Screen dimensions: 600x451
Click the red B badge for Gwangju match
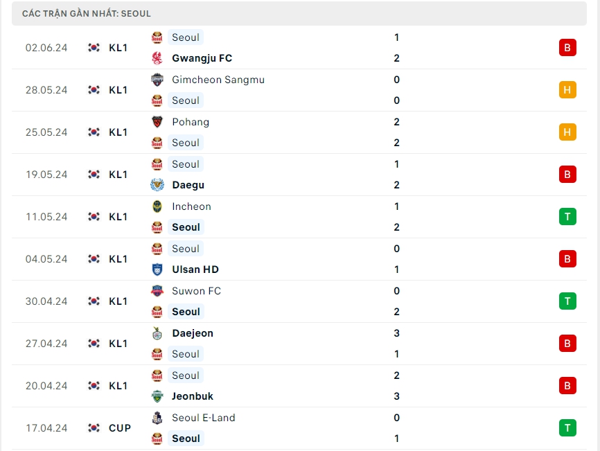(567, 48)
